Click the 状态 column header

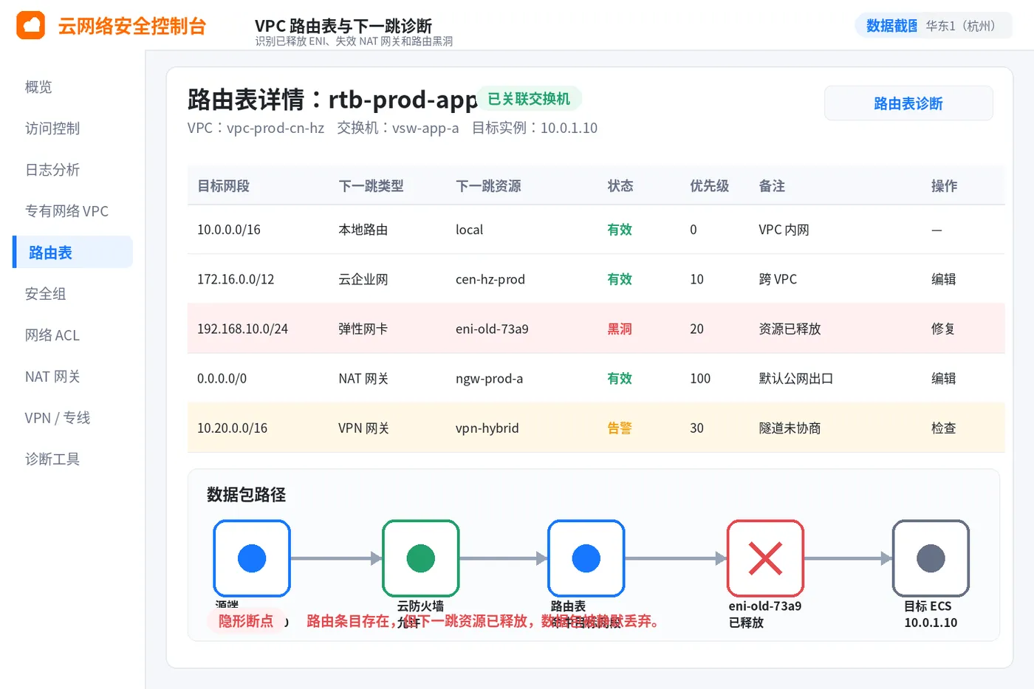coord(620,186)
